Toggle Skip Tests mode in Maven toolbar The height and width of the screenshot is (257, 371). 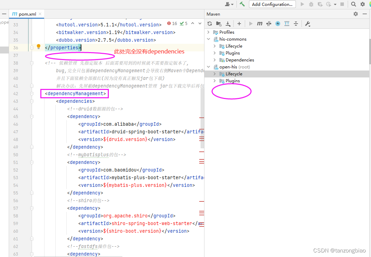pos(269,24)
